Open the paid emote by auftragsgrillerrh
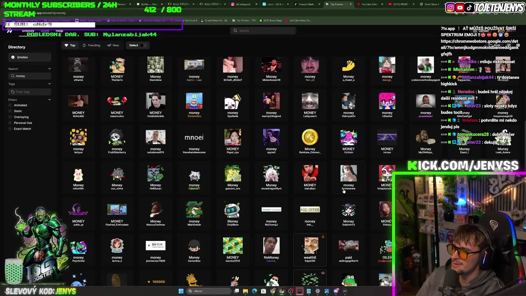This screenshot has width=526, height=296. tap(348, 250)
